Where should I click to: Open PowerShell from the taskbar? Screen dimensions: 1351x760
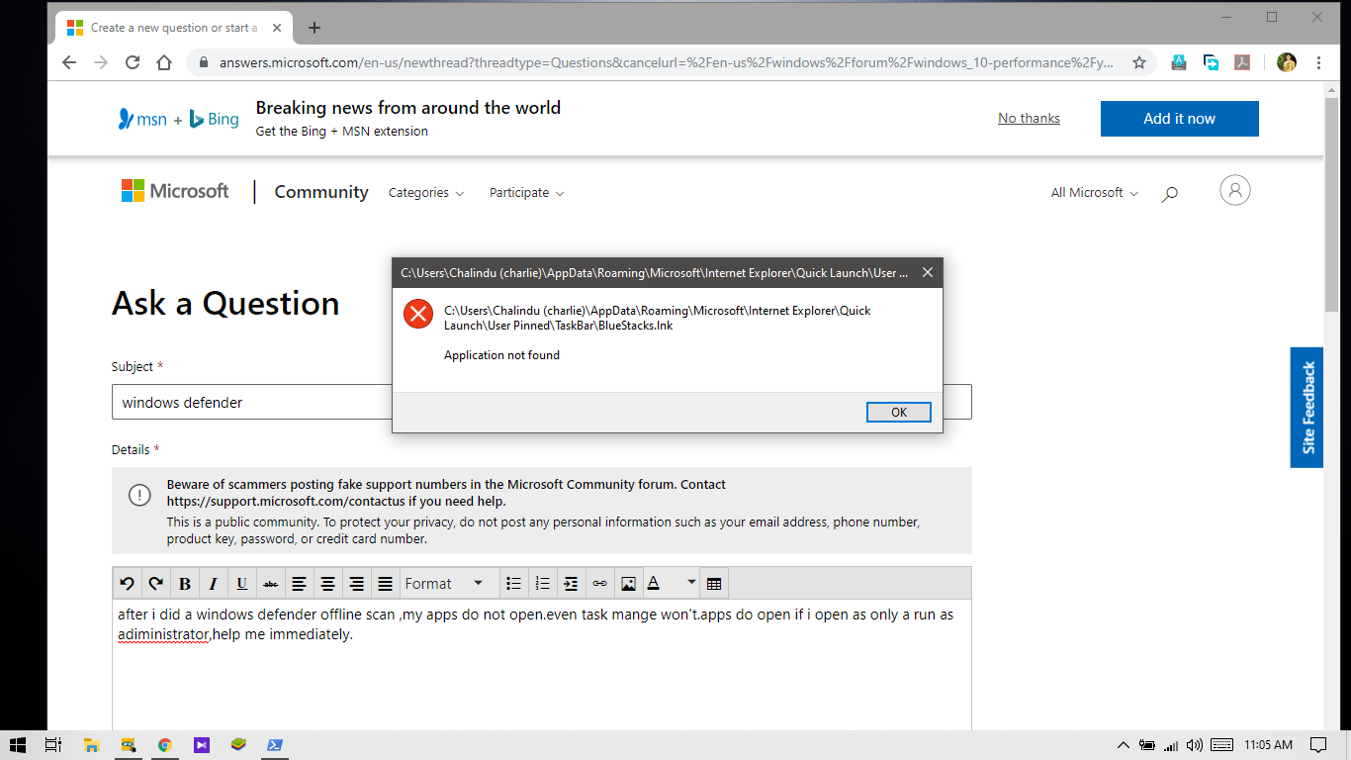pos(275,745)
